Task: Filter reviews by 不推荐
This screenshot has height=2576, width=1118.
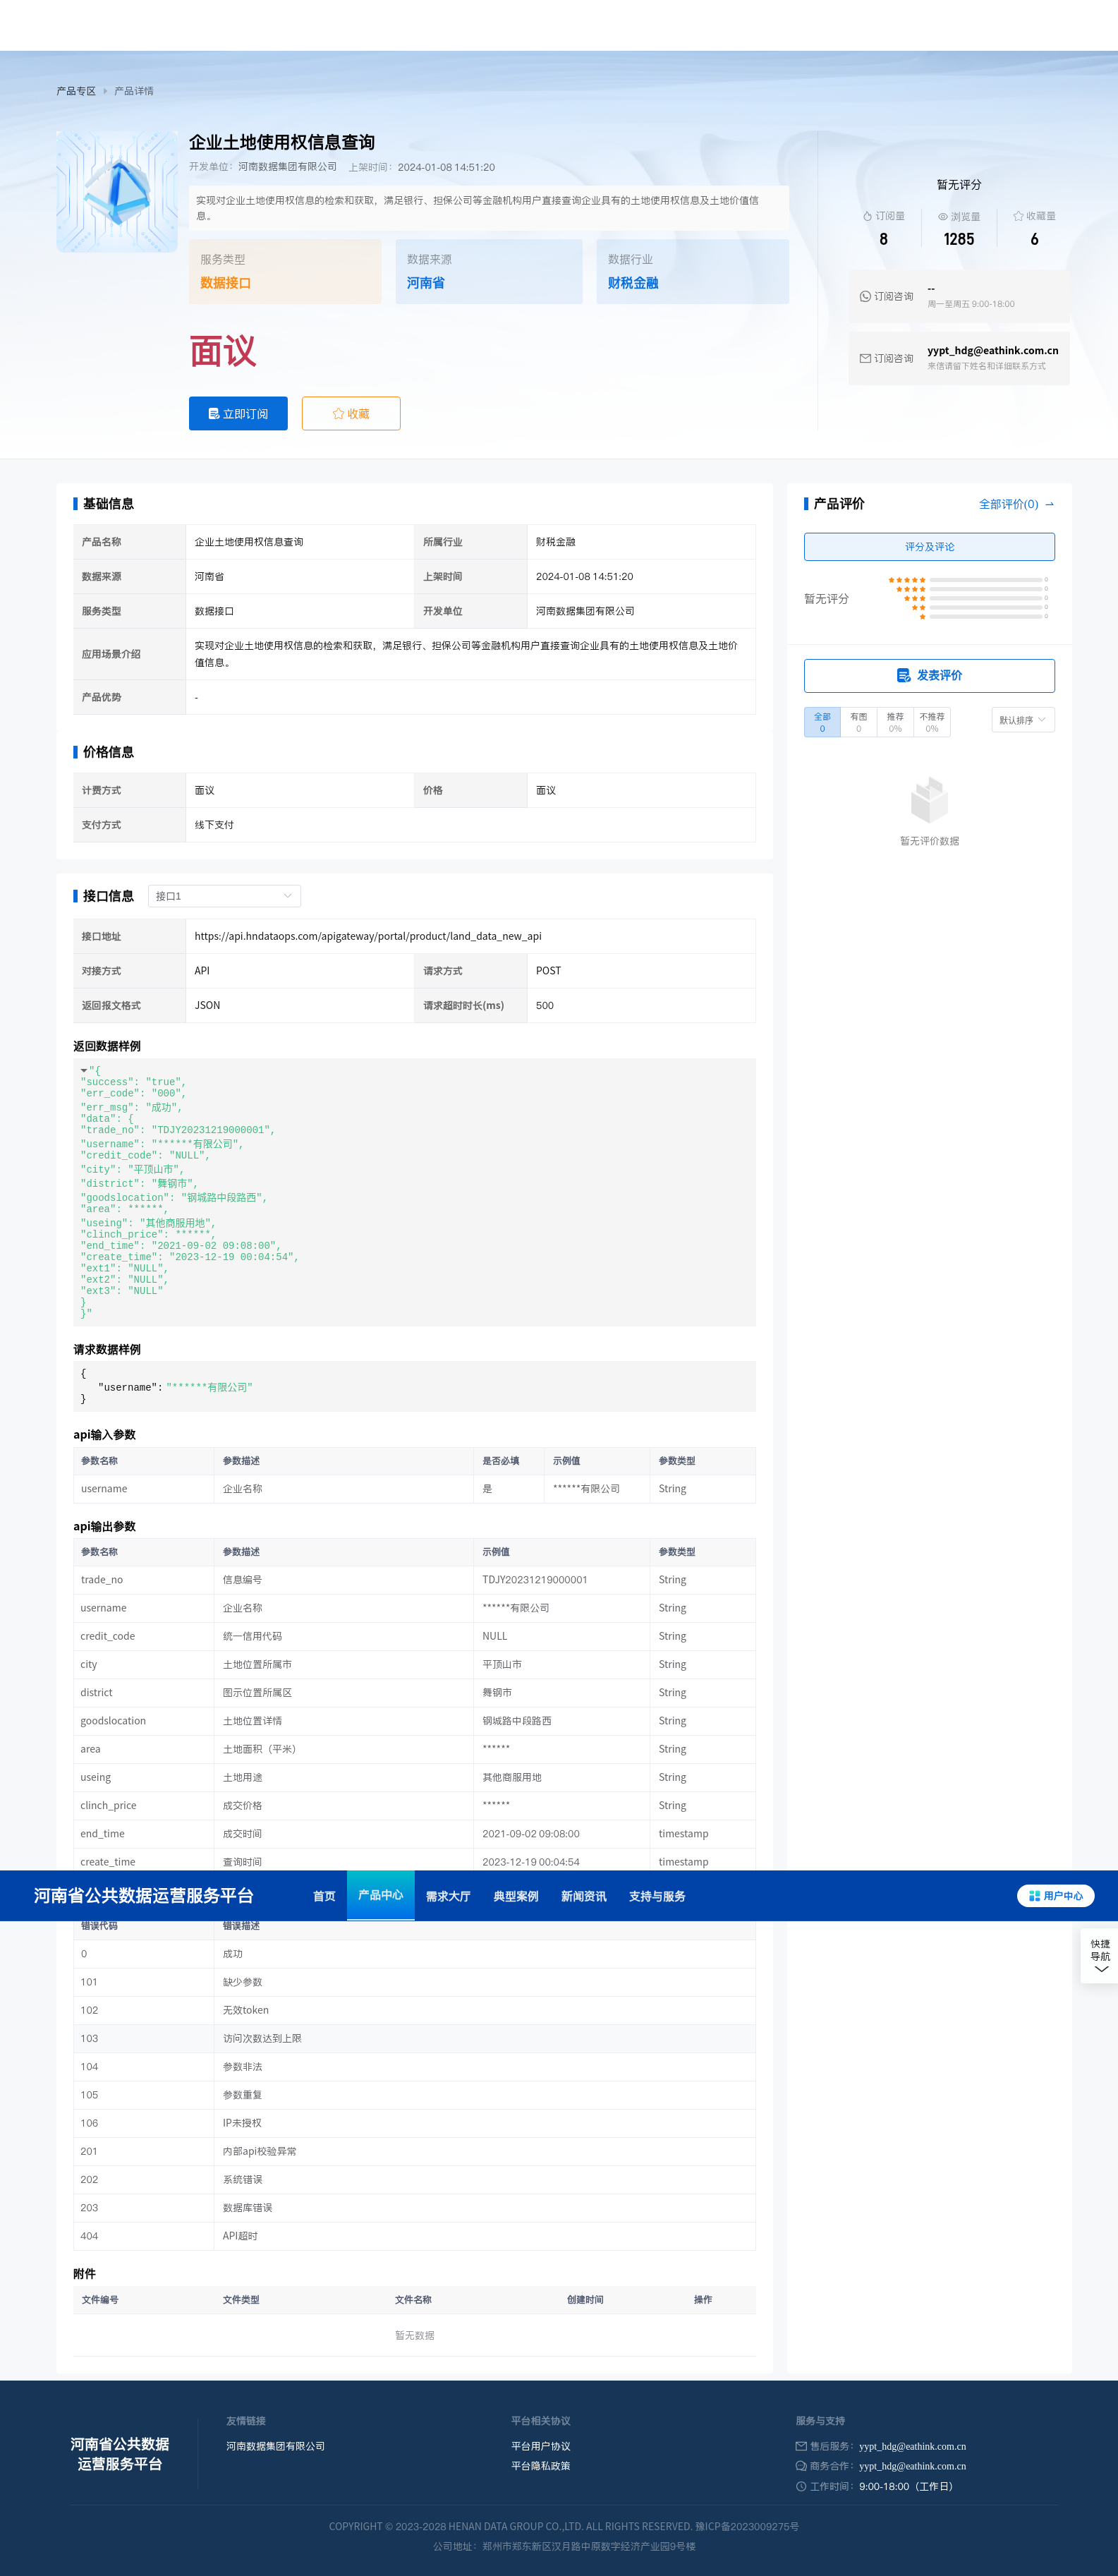Action: pyautogui.click(x=932, y=722)
